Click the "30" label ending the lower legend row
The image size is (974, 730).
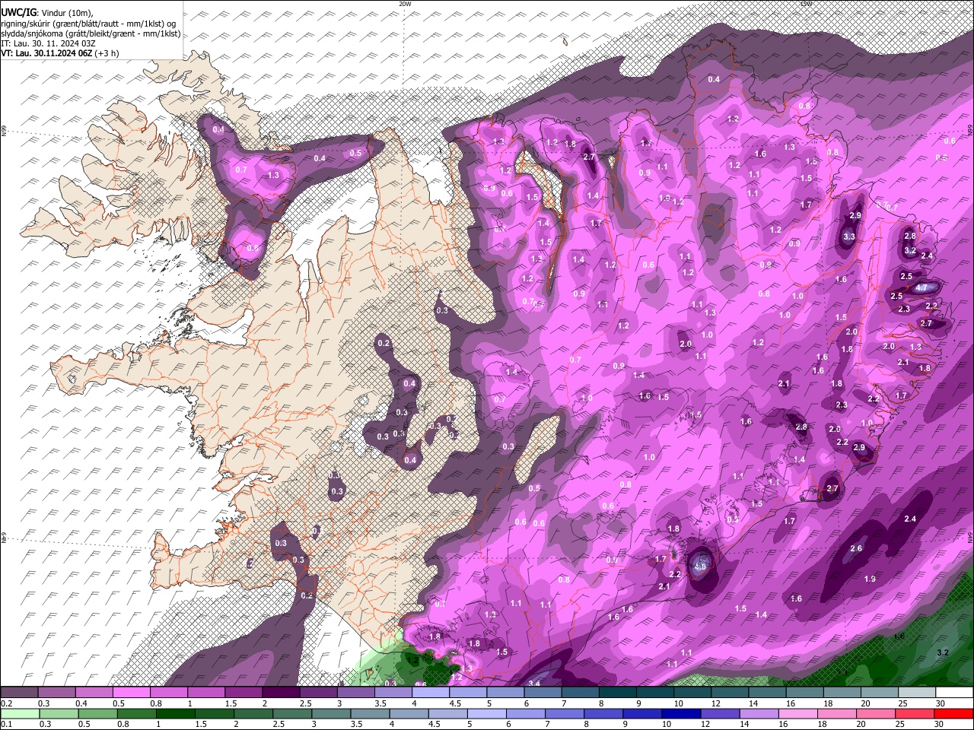pos(940,724)
